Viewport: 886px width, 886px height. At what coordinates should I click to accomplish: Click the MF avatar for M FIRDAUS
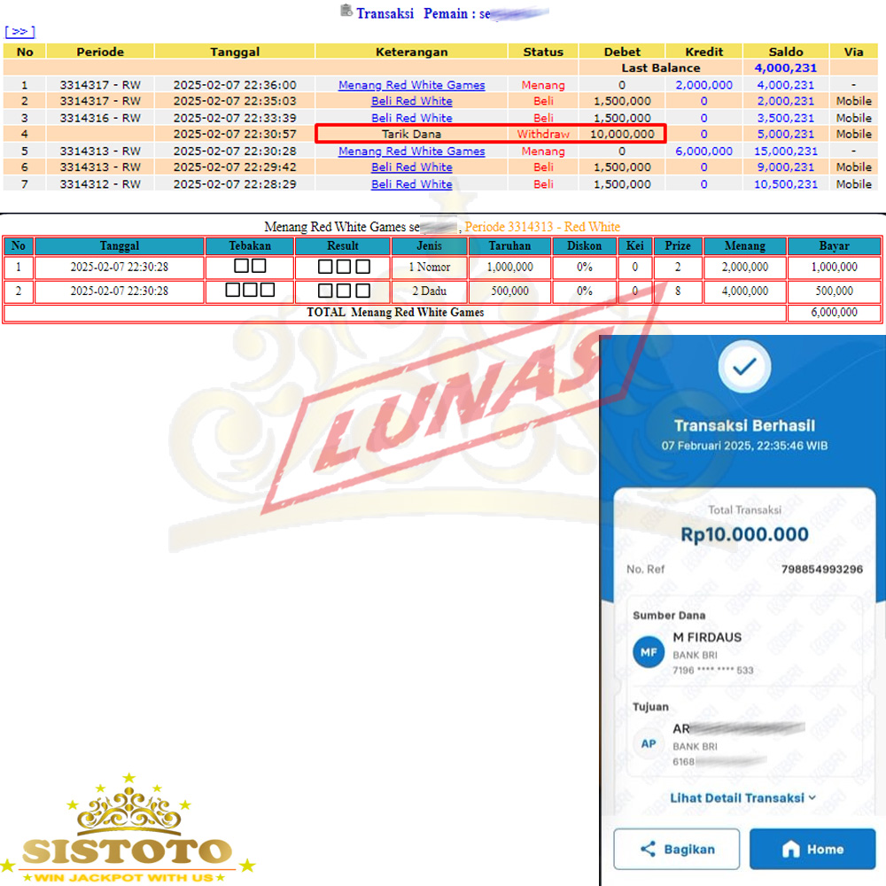649,653
